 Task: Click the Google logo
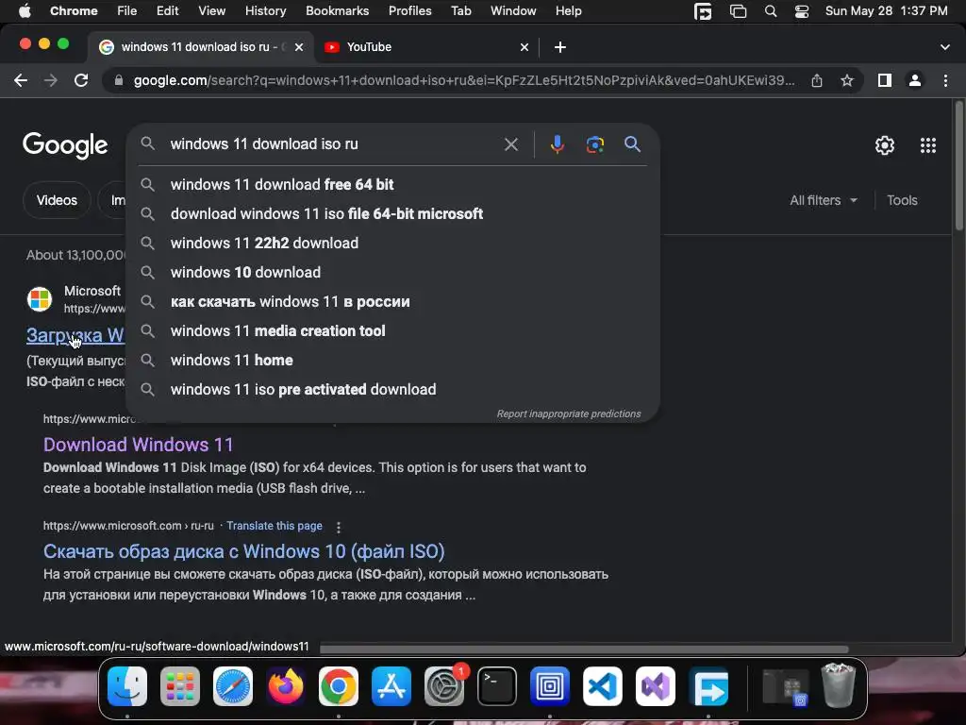(x=65, y=145)
